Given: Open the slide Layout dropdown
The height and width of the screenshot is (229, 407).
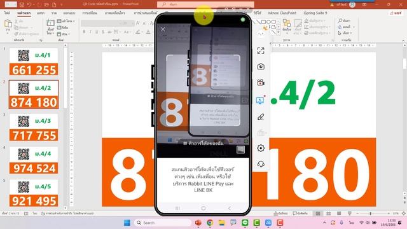Looking at the screenshot, I should 66,21.
